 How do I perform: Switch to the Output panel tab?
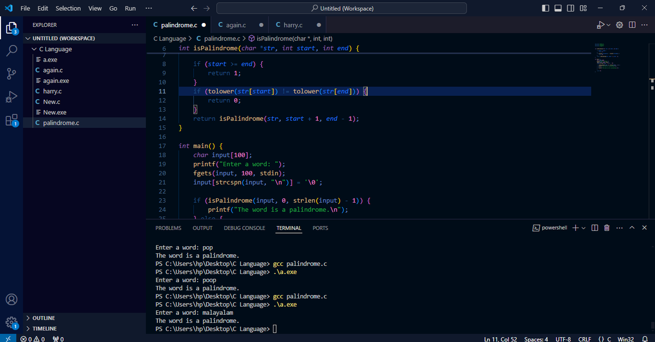point(203,228)
